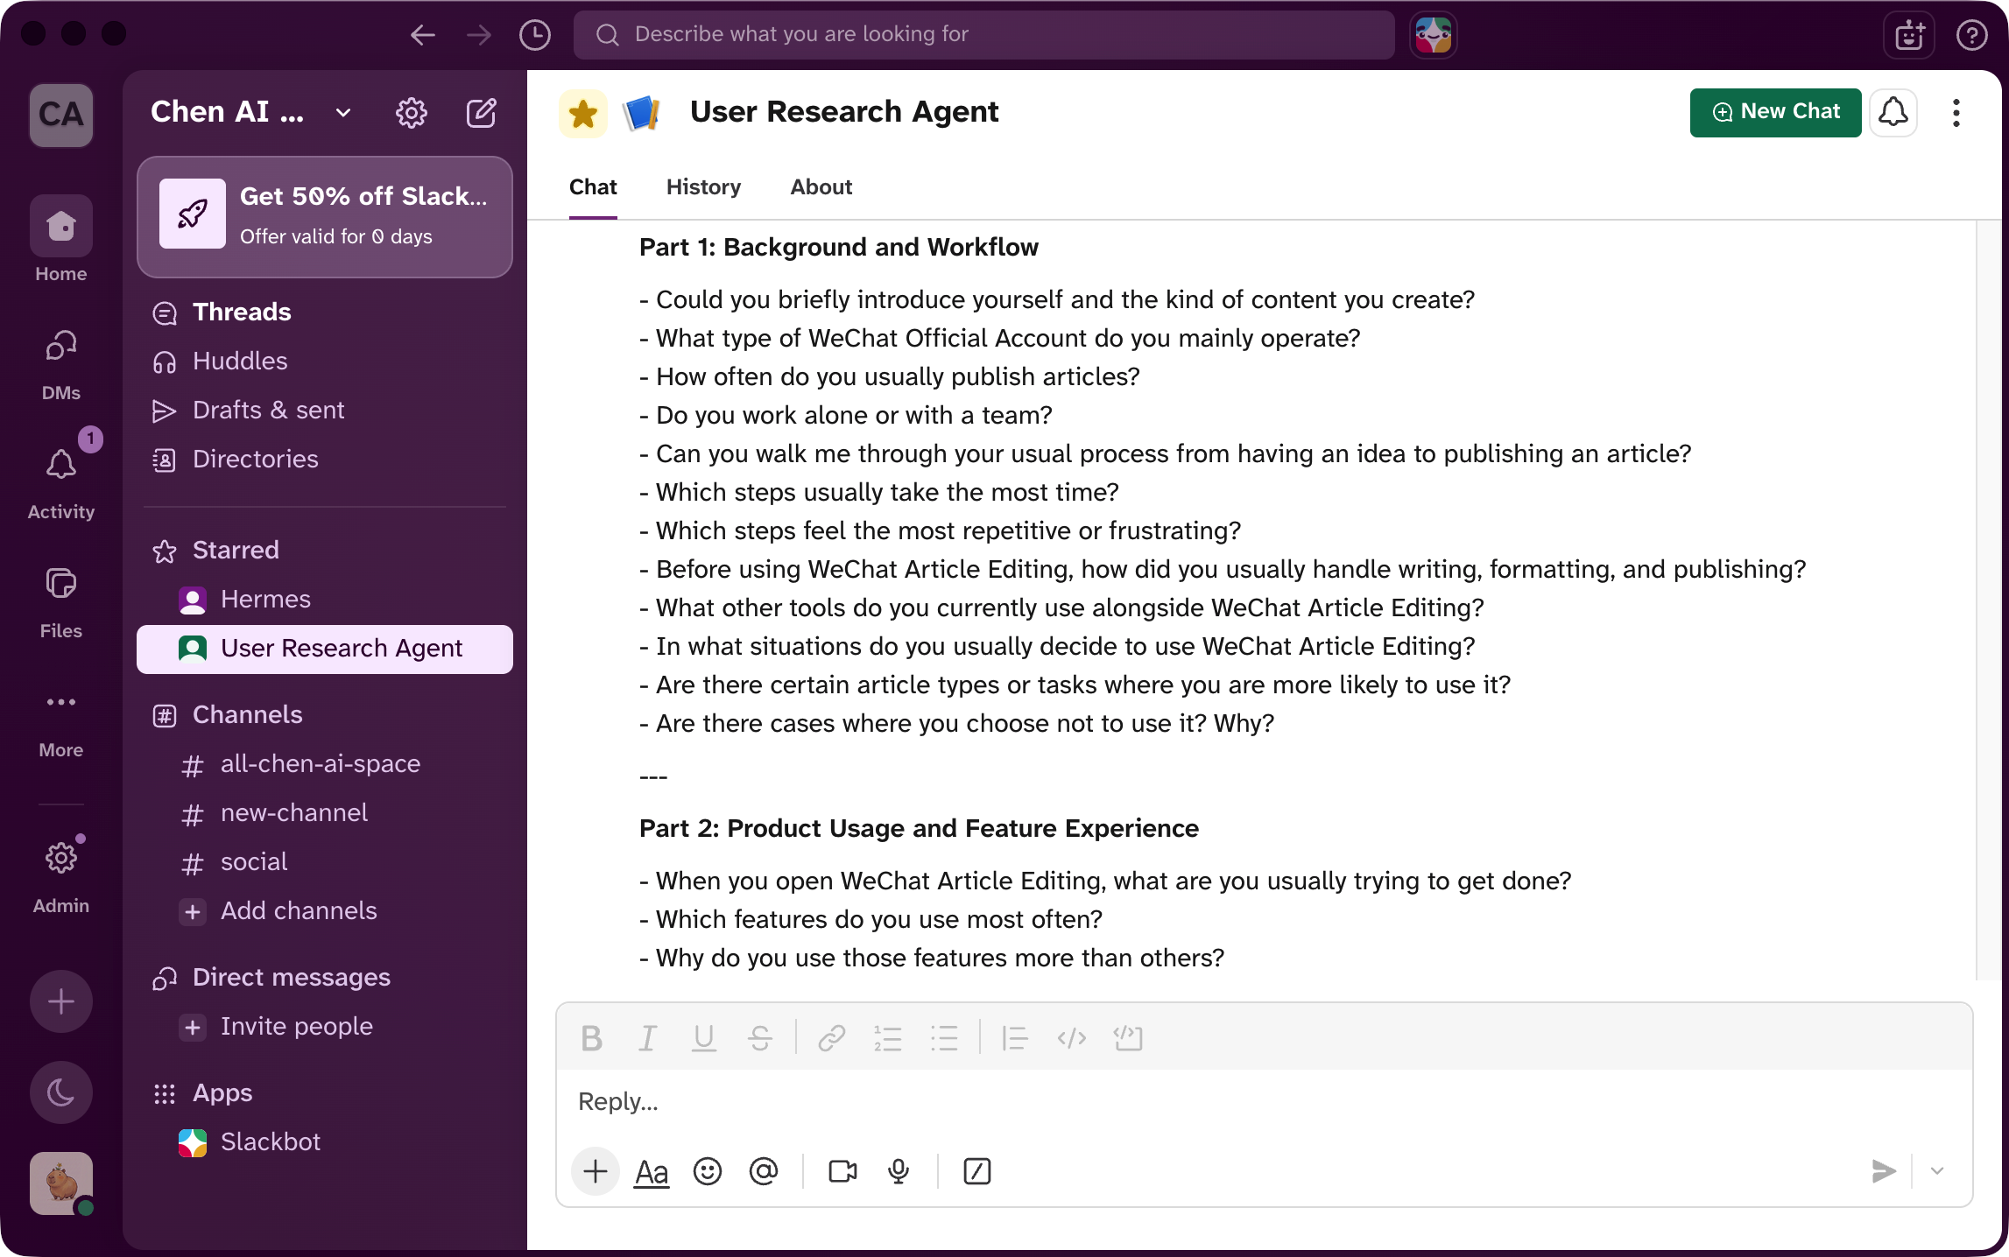Toggle italic formatting
This screenshot has height=1257, width=2009.
click(x=647, y=1039)
